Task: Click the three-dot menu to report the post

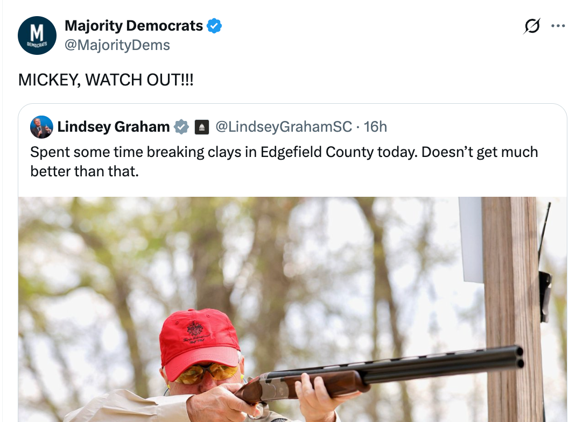Action: [558, 25]
